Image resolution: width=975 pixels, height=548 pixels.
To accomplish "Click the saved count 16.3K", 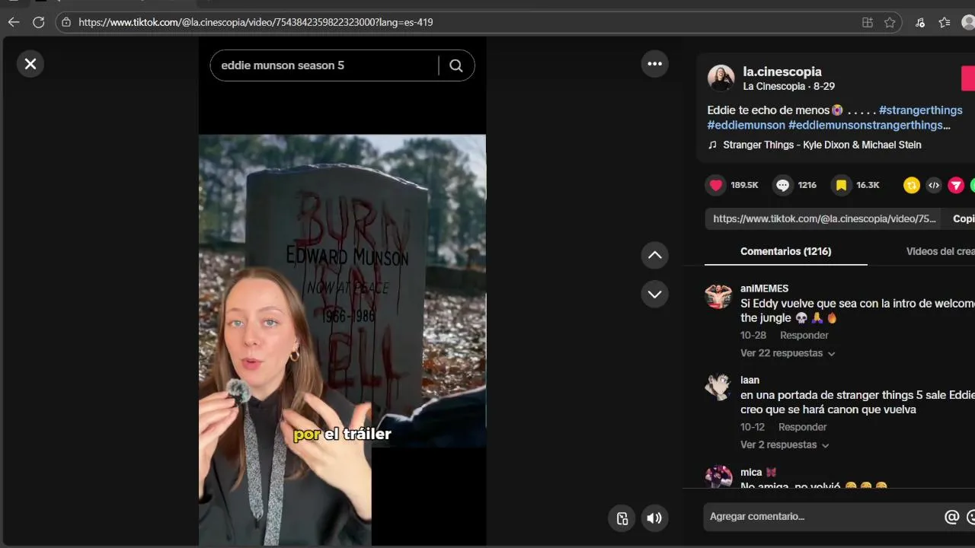I will (868, 185).
